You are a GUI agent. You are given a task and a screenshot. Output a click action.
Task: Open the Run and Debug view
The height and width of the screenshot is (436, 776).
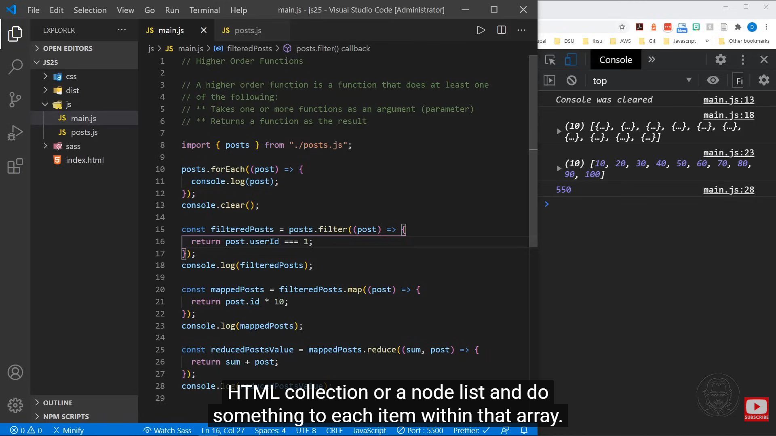pos(15,133)
